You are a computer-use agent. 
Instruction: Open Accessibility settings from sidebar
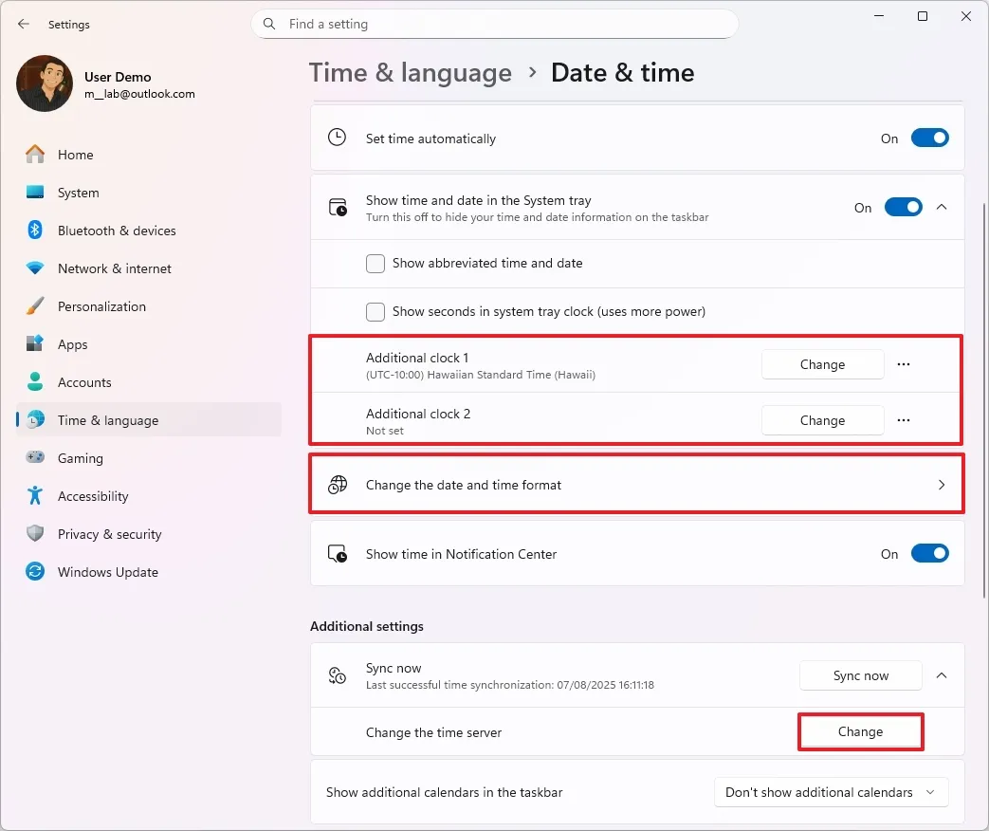(x=93, y=495)
